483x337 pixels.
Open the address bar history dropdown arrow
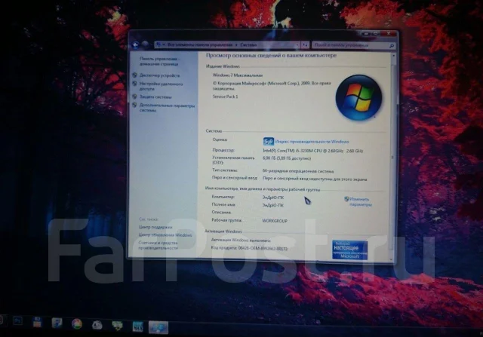(x=297, y=45)
